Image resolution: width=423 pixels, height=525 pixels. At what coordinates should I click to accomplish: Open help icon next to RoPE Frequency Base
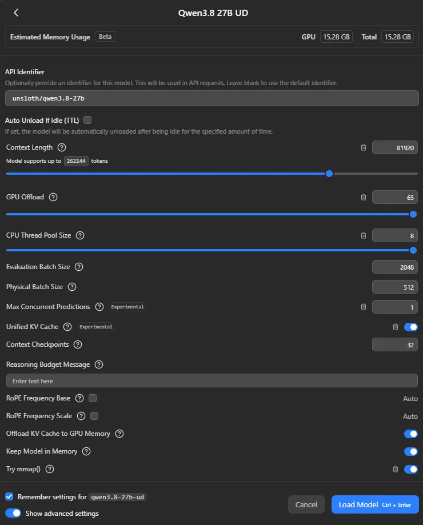79,398
